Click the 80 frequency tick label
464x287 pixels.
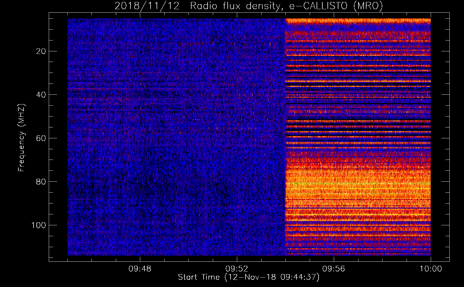click(x=41, y=182)
